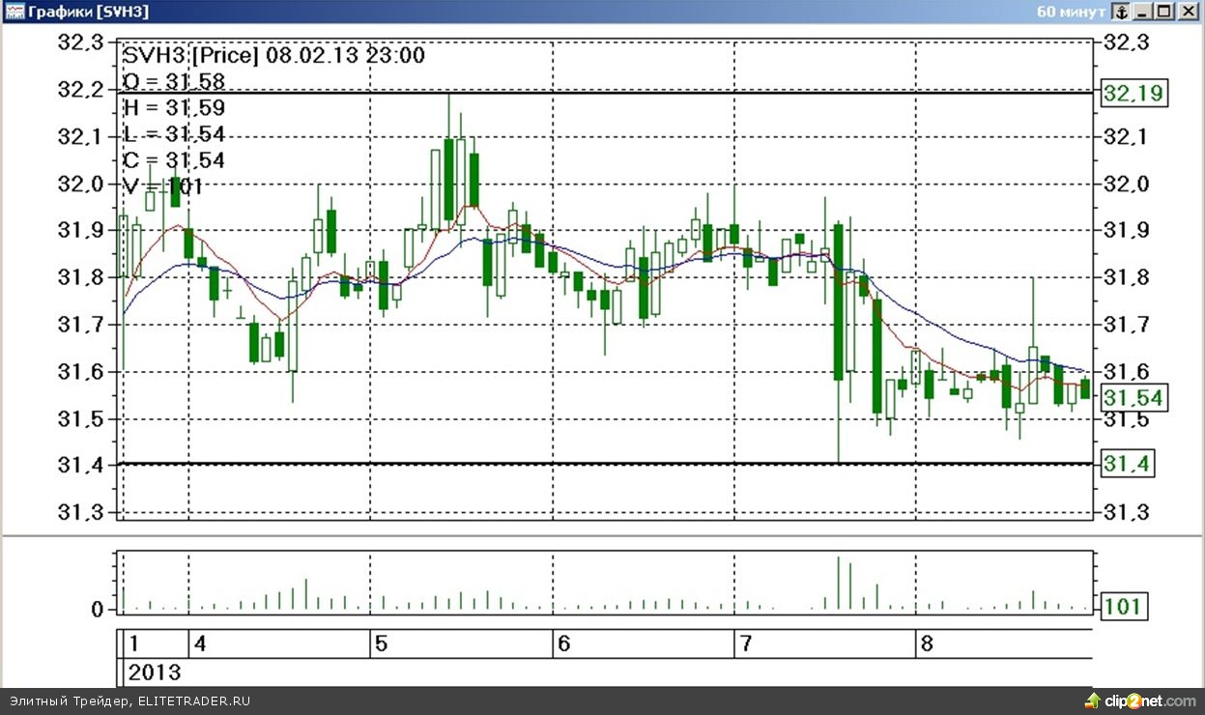Minimize the Графики chart window
This screenshot has height=715, width=1205.
coord(1144,12)
